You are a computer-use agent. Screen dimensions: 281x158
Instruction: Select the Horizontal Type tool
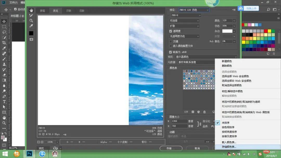(4, 102)
